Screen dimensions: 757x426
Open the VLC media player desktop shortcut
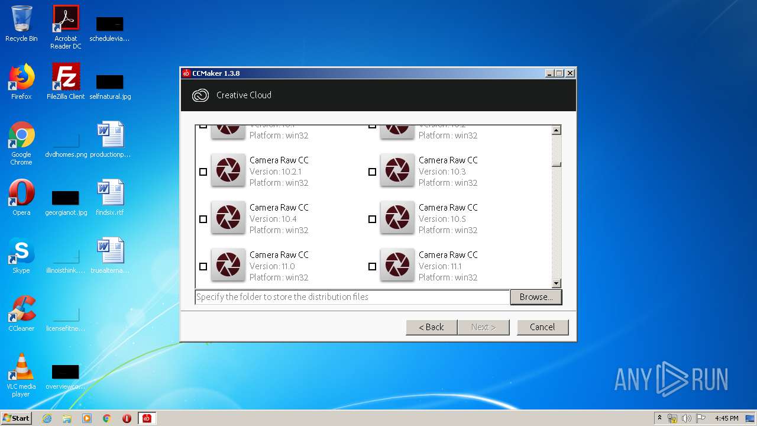tap(21, 375)
